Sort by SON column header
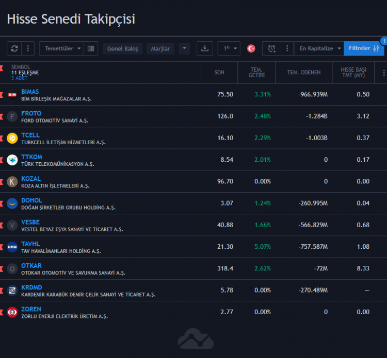 click(219, 73)
